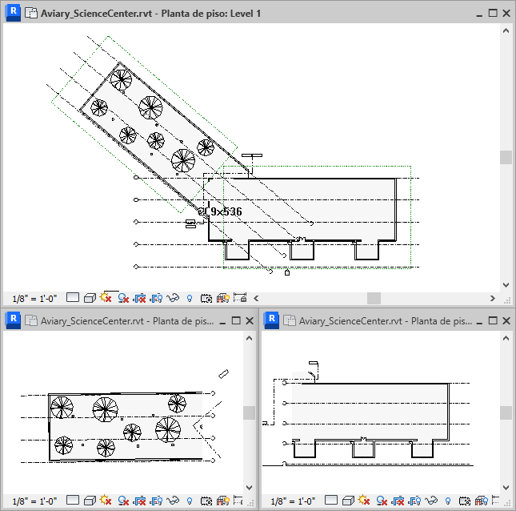
Task: Open Visual Style in the building-only view
Action: (348, 501)
